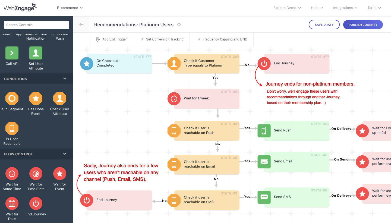
Task: Click the Publish Journey button
Action: click(363, 24)
